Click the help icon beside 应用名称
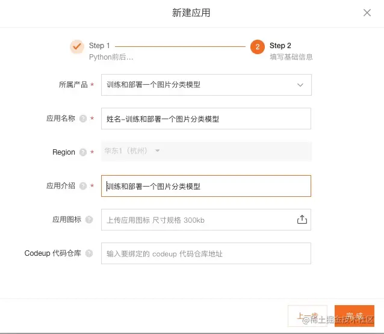The height and width of the screenshot is (334, 384). 83,119
